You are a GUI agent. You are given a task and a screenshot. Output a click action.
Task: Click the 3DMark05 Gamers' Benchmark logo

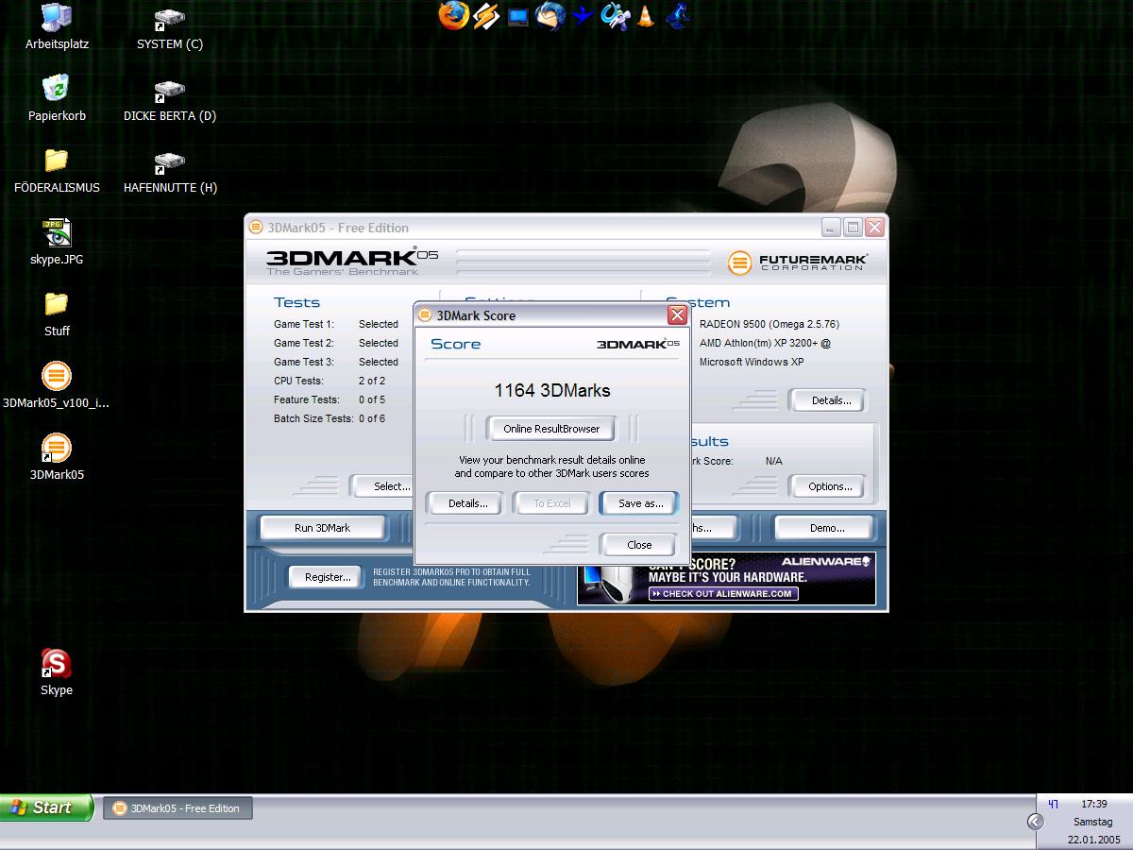click(351, 262)
